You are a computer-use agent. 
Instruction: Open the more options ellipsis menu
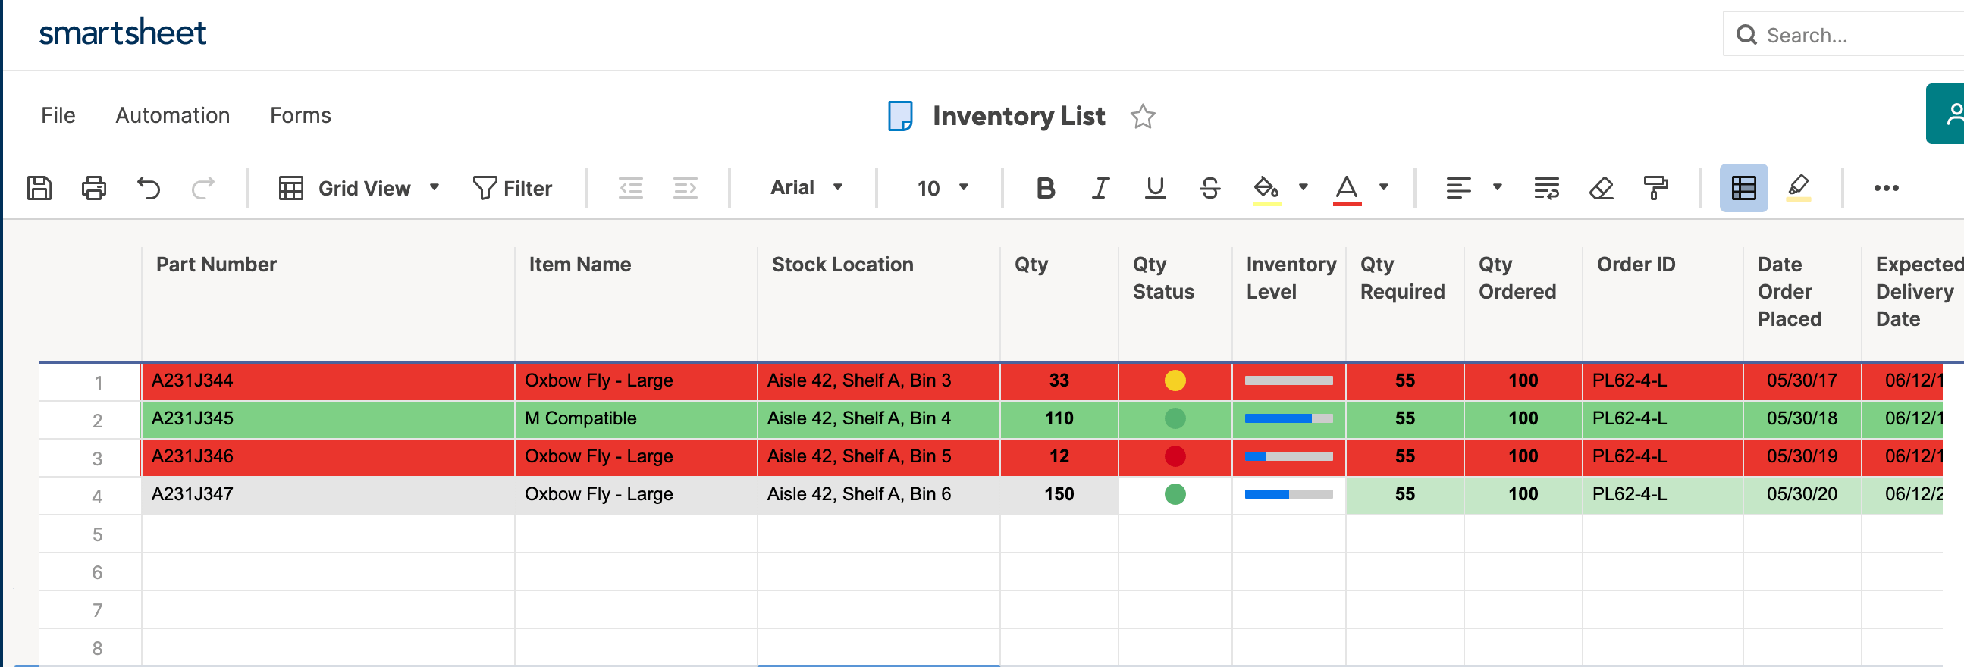[1885, 187]
